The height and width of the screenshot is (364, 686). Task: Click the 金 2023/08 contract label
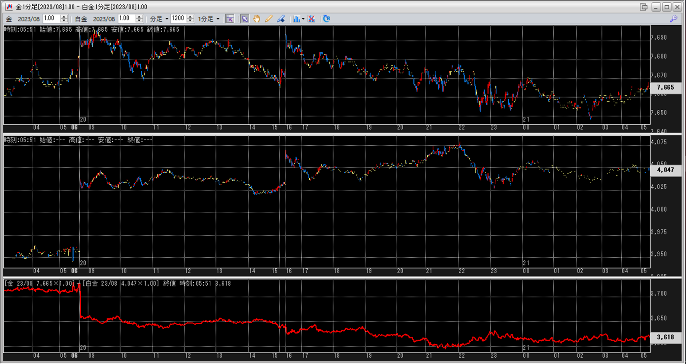(x=23, y=19)
